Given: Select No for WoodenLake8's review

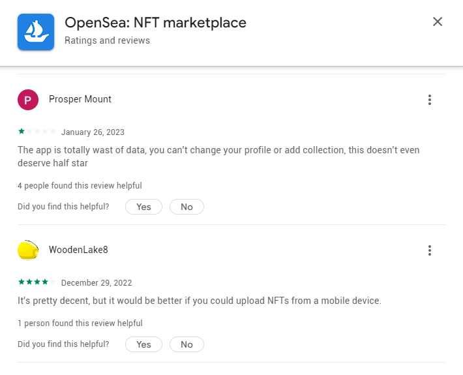Looking at the screenshot, I should 187,344.
